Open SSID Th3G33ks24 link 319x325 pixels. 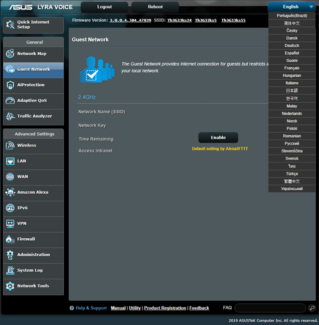coord(179,20)
